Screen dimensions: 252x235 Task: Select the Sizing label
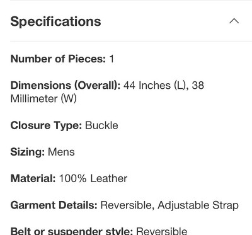28,152
